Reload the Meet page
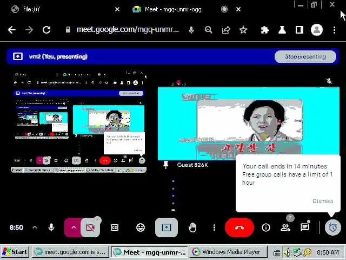Viewport: 346px width, 260px height. click(x=46, y=30)
